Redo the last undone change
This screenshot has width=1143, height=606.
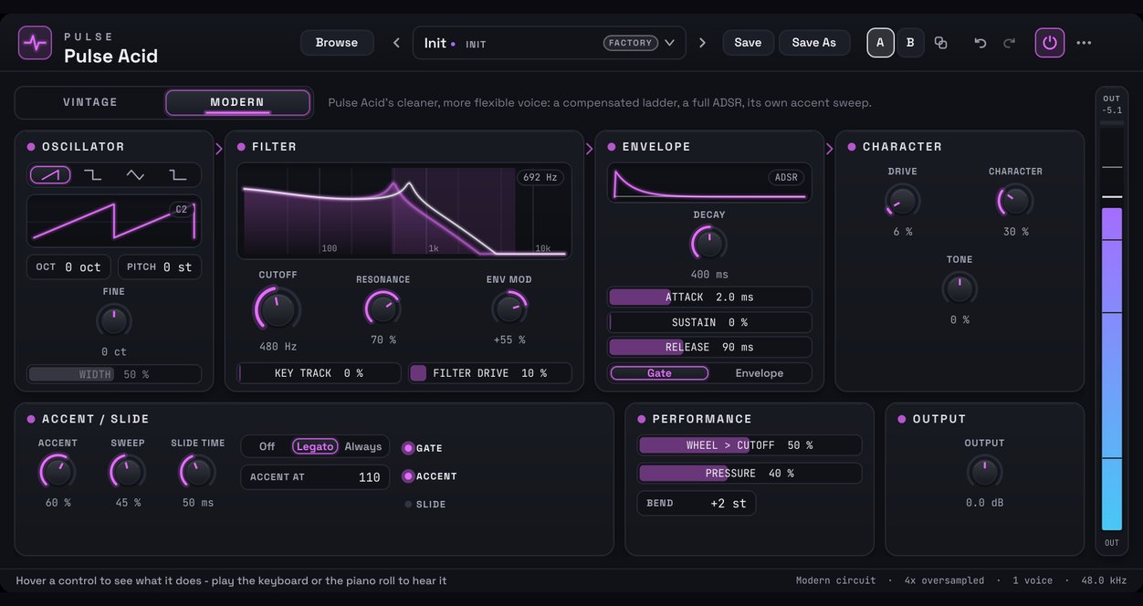(x=1009, y=43)
